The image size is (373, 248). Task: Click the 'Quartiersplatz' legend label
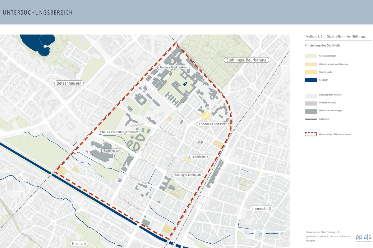point(325,72)
